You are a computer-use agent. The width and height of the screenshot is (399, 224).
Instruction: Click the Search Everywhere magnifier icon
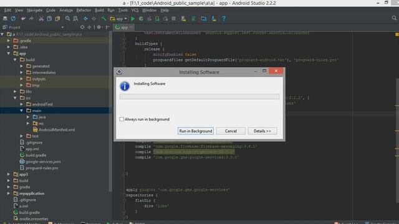[x=394, y=18]
